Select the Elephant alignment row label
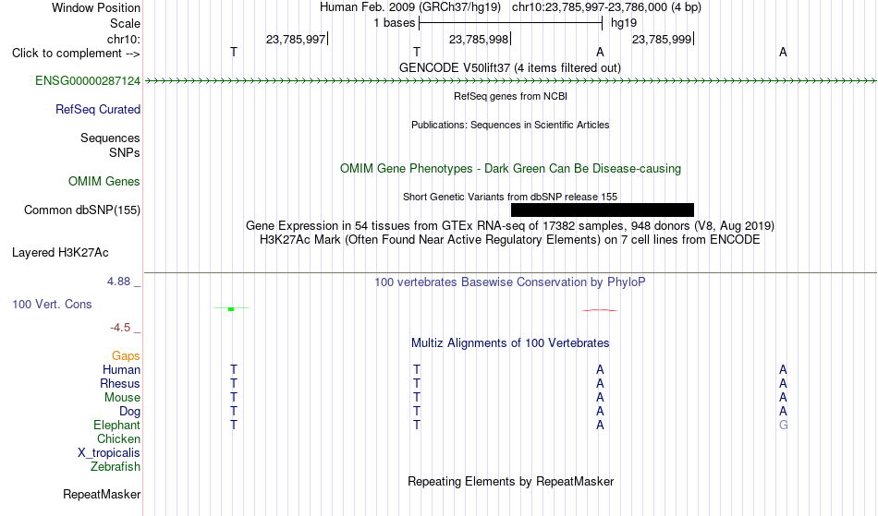Viewport: 878px width, 516px height. (117, 426)
